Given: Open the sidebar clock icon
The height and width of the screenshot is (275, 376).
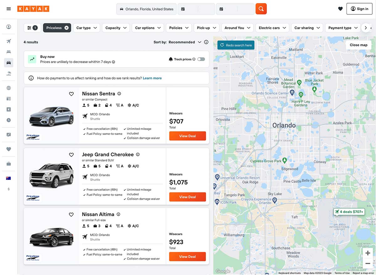Looking at the screenshot, I should (x=9, y=120).
